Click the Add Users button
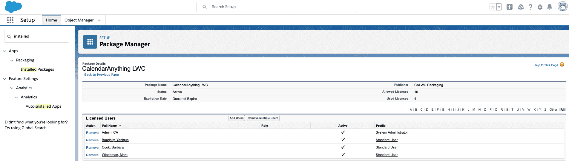The image size is (569, 161). click(237, 118)
